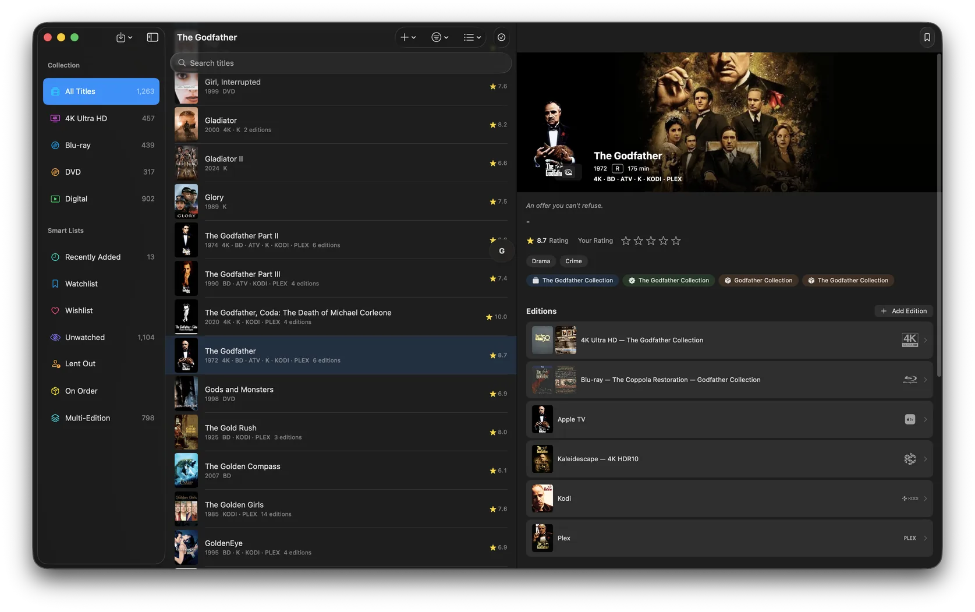
Task: Click the Plex edition logo text icon
Action: (x=910, y=538)
